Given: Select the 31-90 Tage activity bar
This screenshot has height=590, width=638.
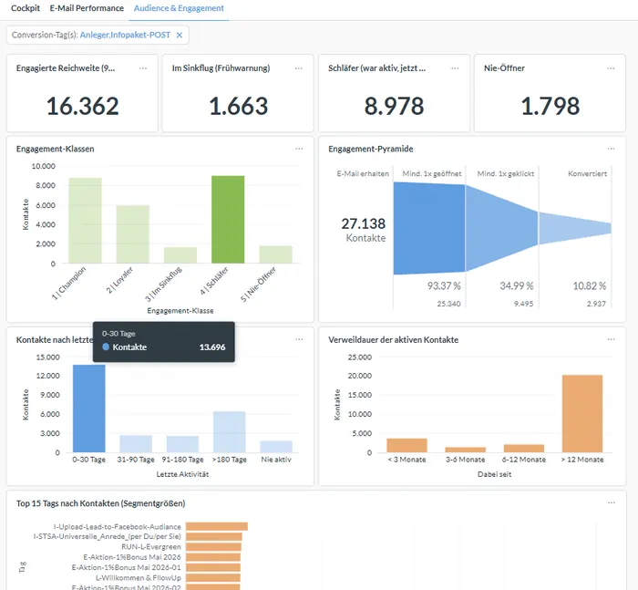Looking at the screenshot, I should pyautogui.click(x=136, y=444).
